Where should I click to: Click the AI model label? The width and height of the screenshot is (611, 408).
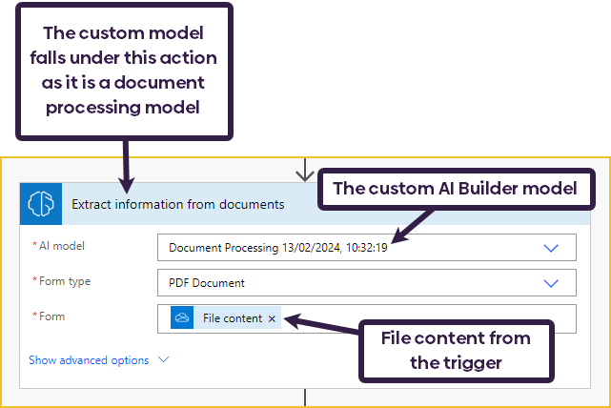pos(62,246)
